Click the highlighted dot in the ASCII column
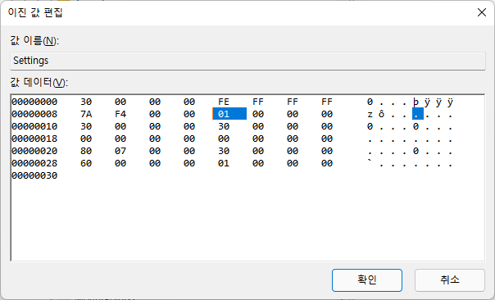 (x=418, y=114)
